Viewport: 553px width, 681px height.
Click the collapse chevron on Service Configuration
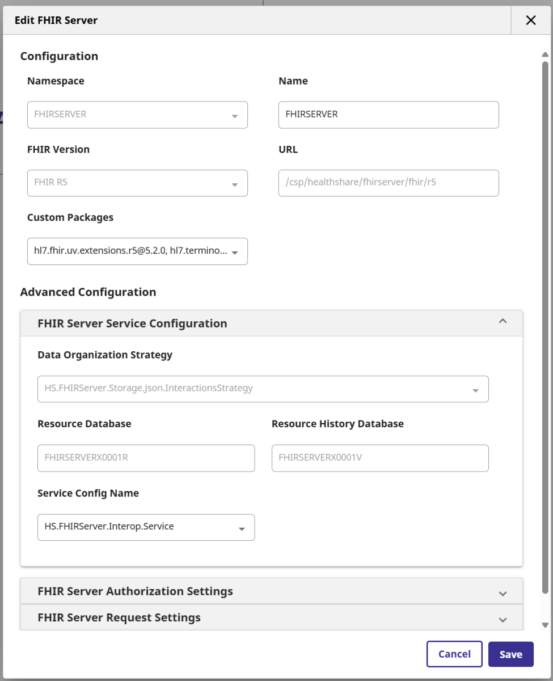[x=502, y=321]
